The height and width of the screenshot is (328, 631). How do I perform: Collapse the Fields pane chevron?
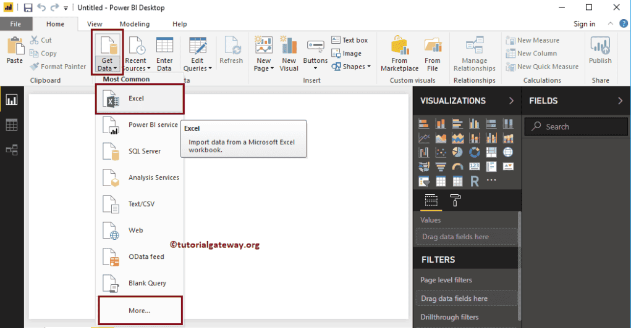(x=620, y=100)
